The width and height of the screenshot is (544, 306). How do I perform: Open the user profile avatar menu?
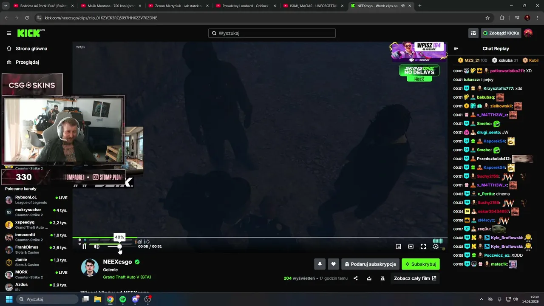pos(528,33)
